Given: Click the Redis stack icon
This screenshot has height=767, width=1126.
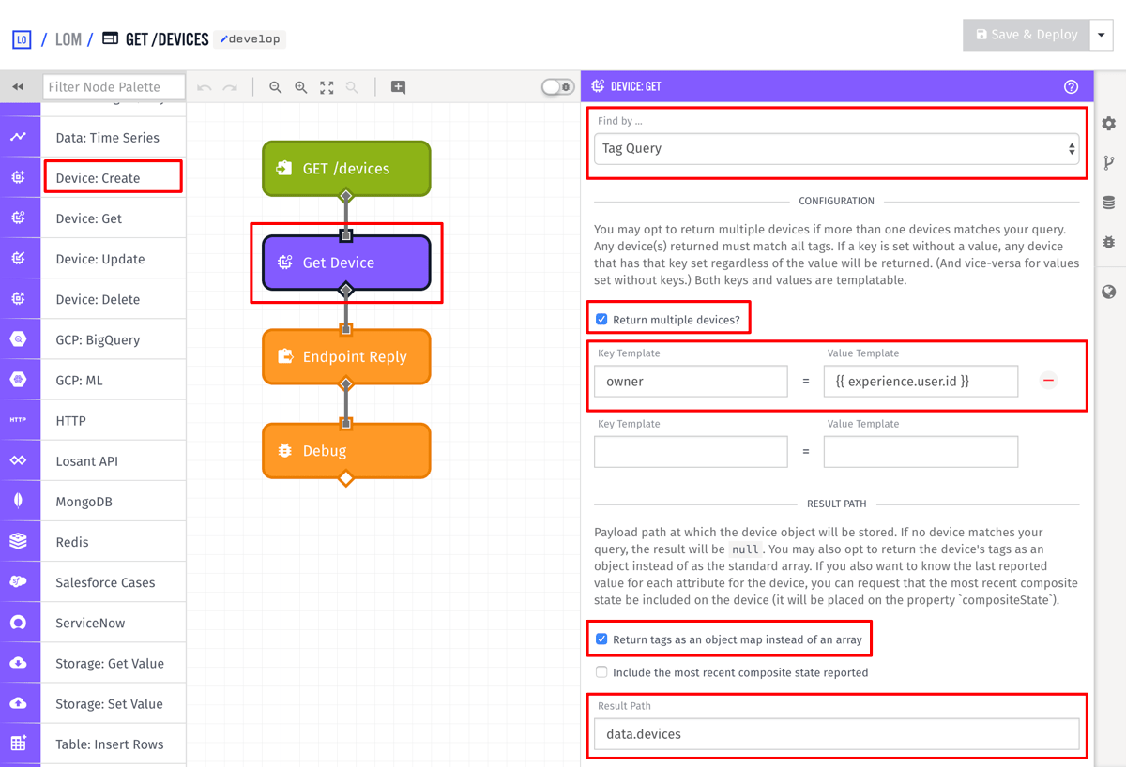Looking at the screenshot, I should click(x=19, y=541).
